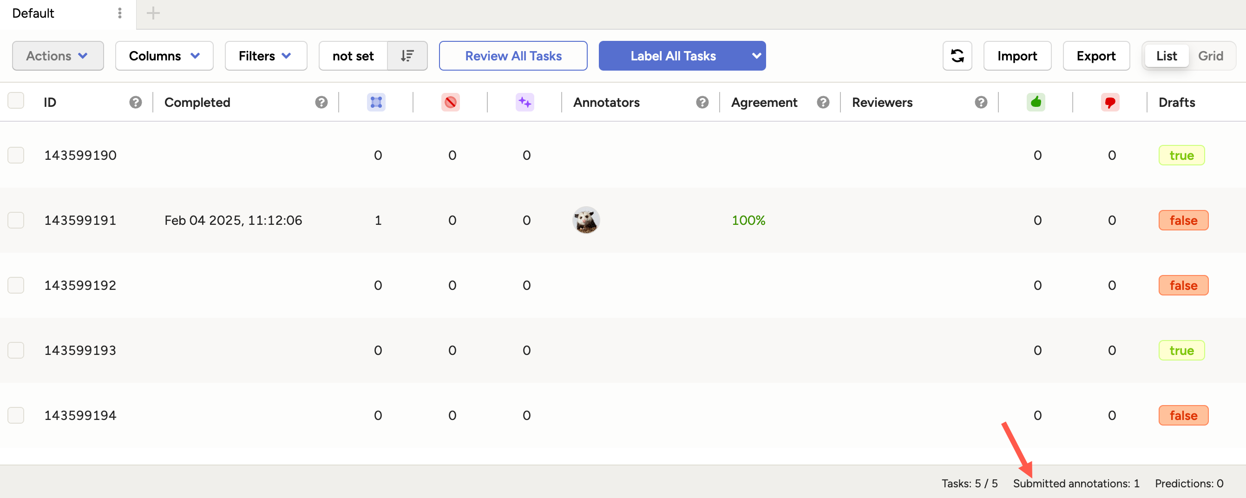
Task: Change the task sort direction
Action: point(408,56)
